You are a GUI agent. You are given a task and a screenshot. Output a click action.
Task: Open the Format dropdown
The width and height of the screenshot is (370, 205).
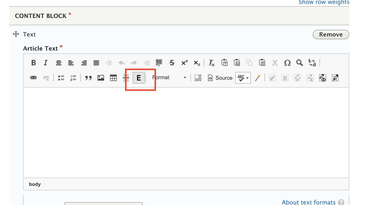click(169, 78)
